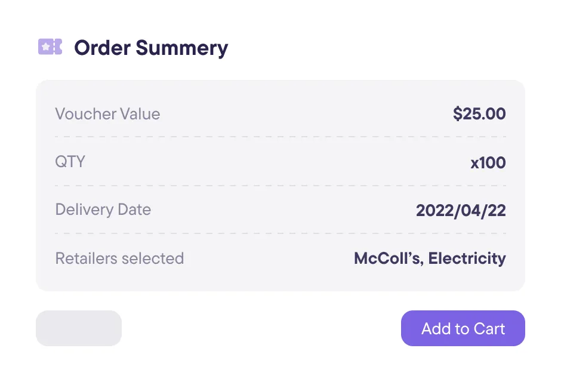
Task: Click the QTY label
Action: (70, 162)
